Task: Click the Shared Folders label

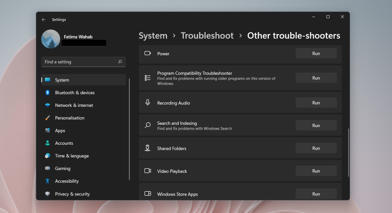Action: coord(171,148)
